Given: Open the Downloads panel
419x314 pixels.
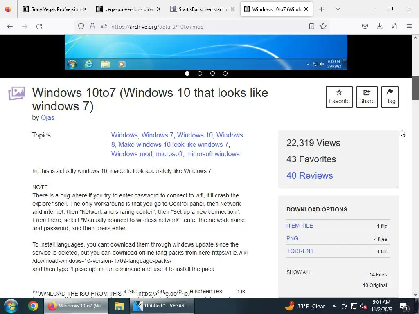Looking at the screenshot, I should (x=379, y=27).
